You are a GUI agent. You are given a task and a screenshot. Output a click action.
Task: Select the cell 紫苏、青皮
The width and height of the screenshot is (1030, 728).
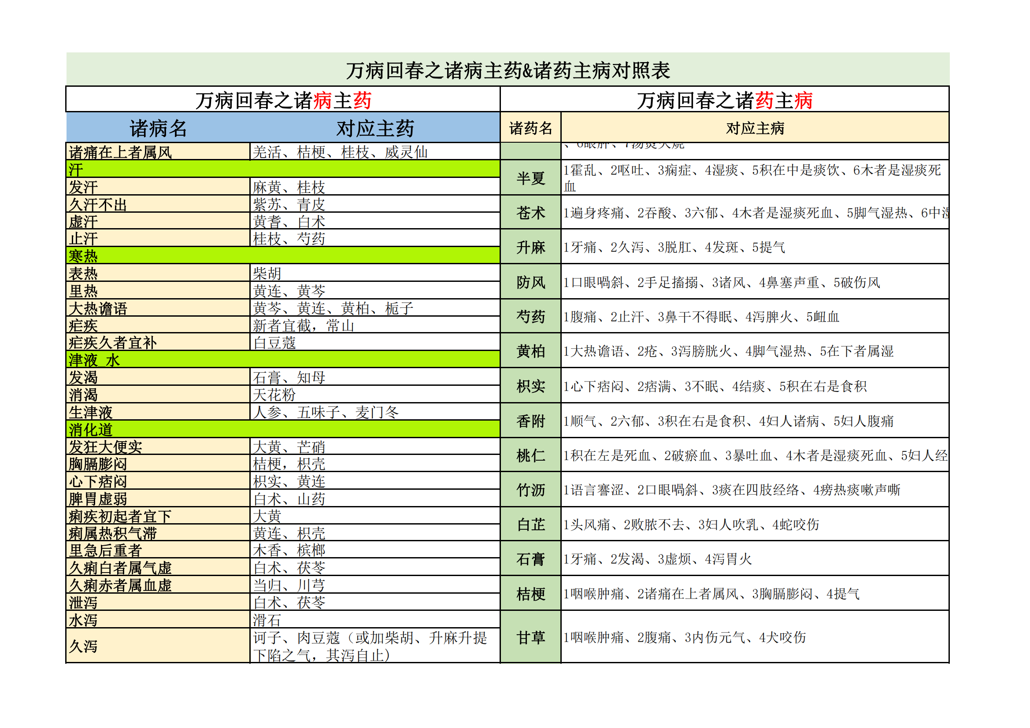(375, 204)
